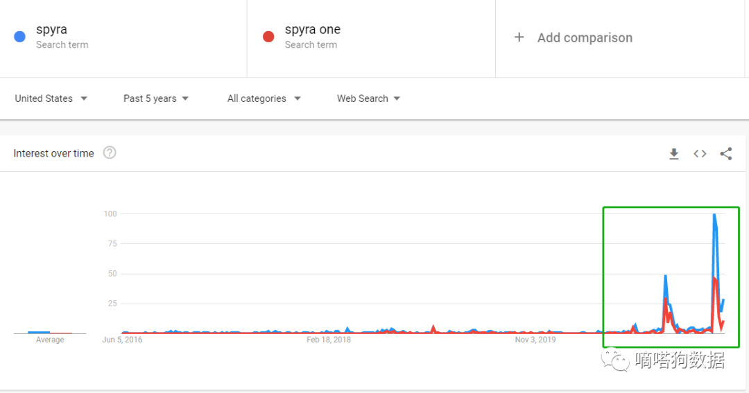The image size is (749, 393).
Task: Open the All categories dropdown
Action: (264, 98)
